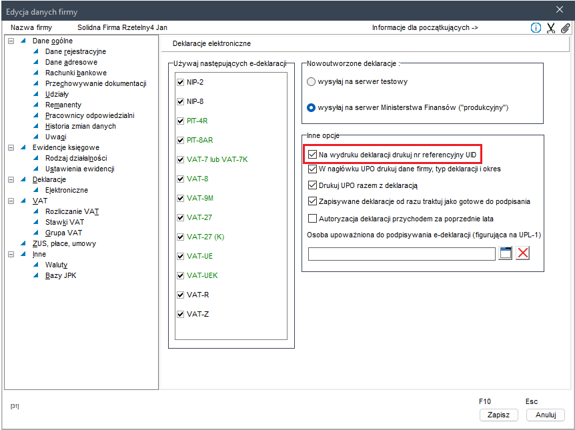
Task: Open Historia zmian danych
Action: click(x=81, y=126)
